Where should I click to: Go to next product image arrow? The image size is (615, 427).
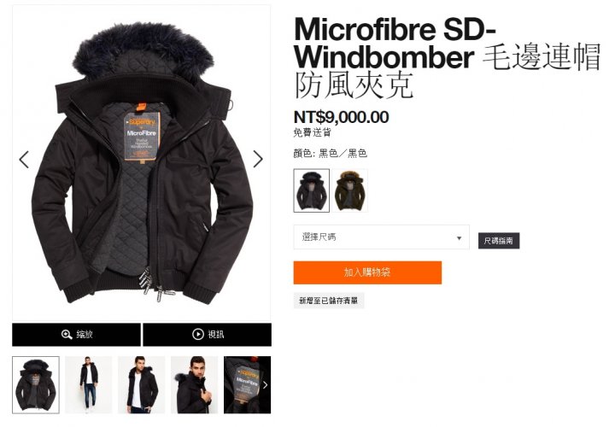coord(258,159)
